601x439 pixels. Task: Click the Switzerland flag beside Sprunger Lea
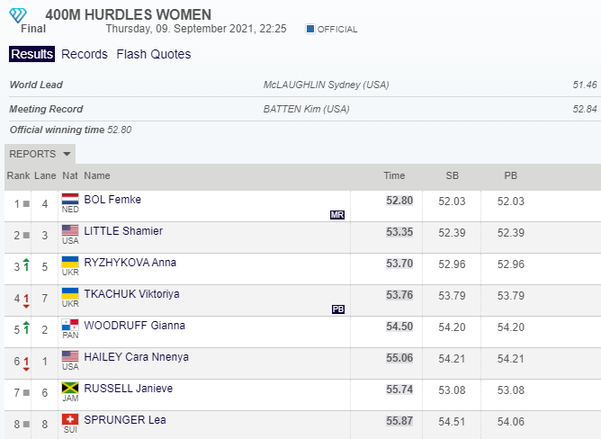coord(70,419)
